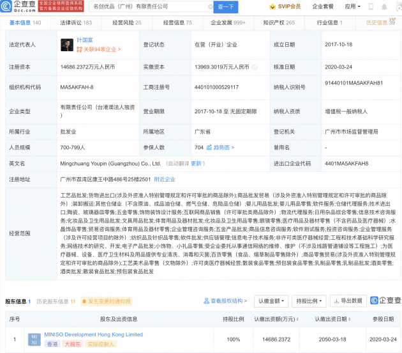The image size is (402, 353).
Task: Click the SVIP crown icon
Action: click(272, 6)
